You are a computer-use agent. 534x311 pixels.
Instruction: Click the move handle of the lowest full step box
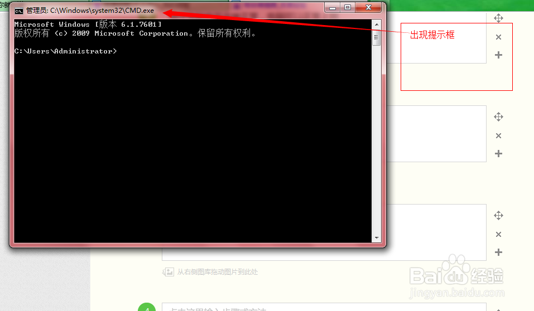(x=499, y=215)
